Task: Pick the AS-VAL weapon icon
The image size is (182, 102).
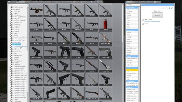Action: click(x=50, y=38)
